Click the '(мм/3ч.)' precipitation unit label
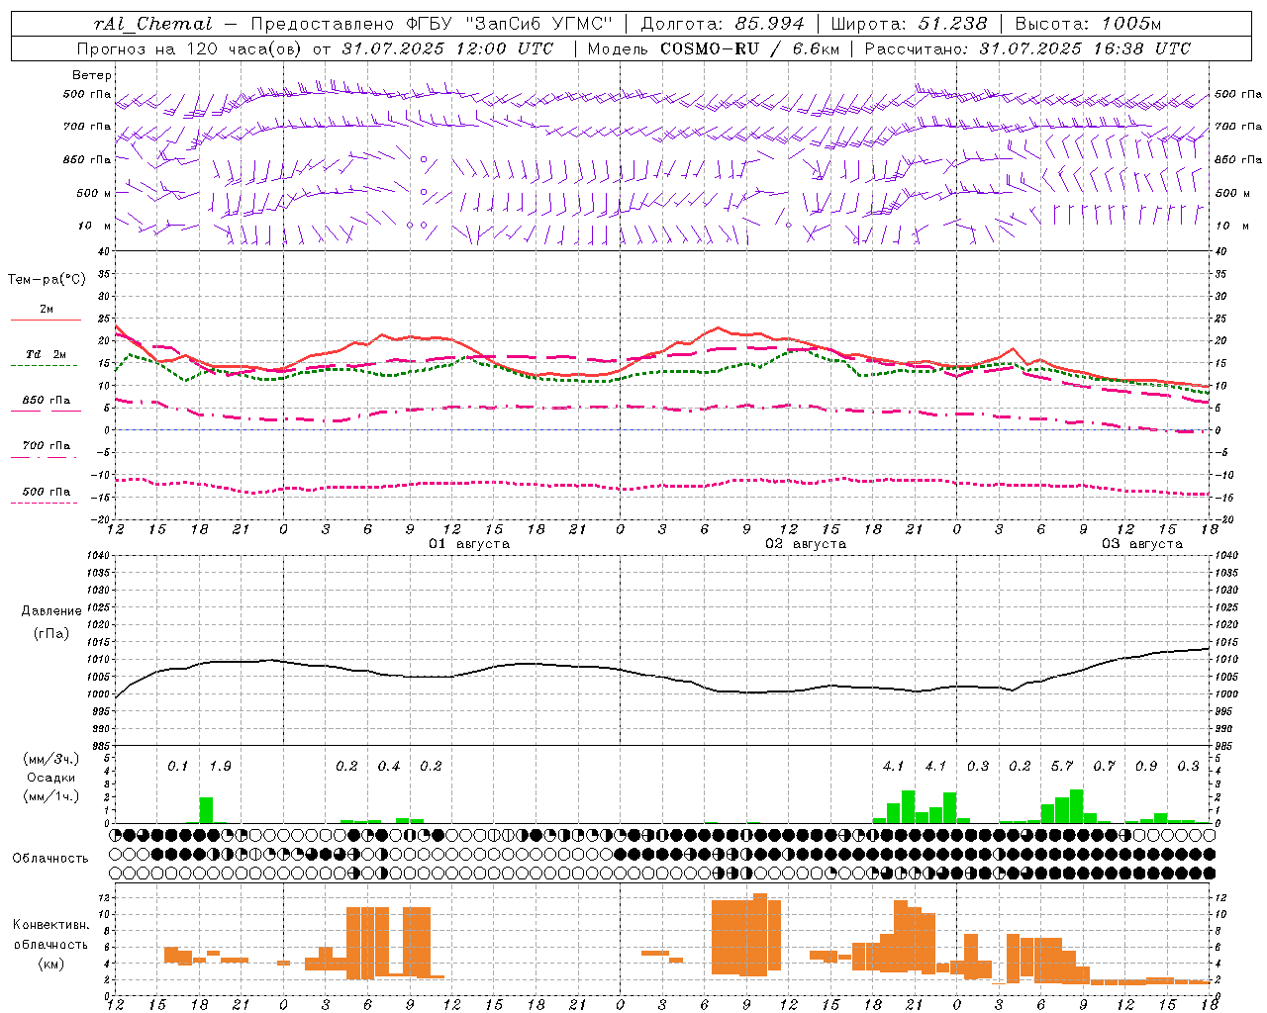This screenshot has width=1267, height=1013. point(51,759)
